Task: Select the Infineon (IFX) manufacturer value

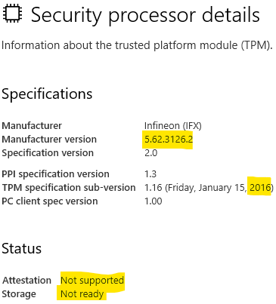Action: click(173, 125)
